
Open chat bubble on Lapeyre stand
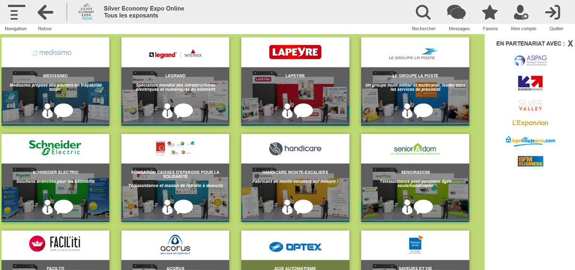pos(303,110)
